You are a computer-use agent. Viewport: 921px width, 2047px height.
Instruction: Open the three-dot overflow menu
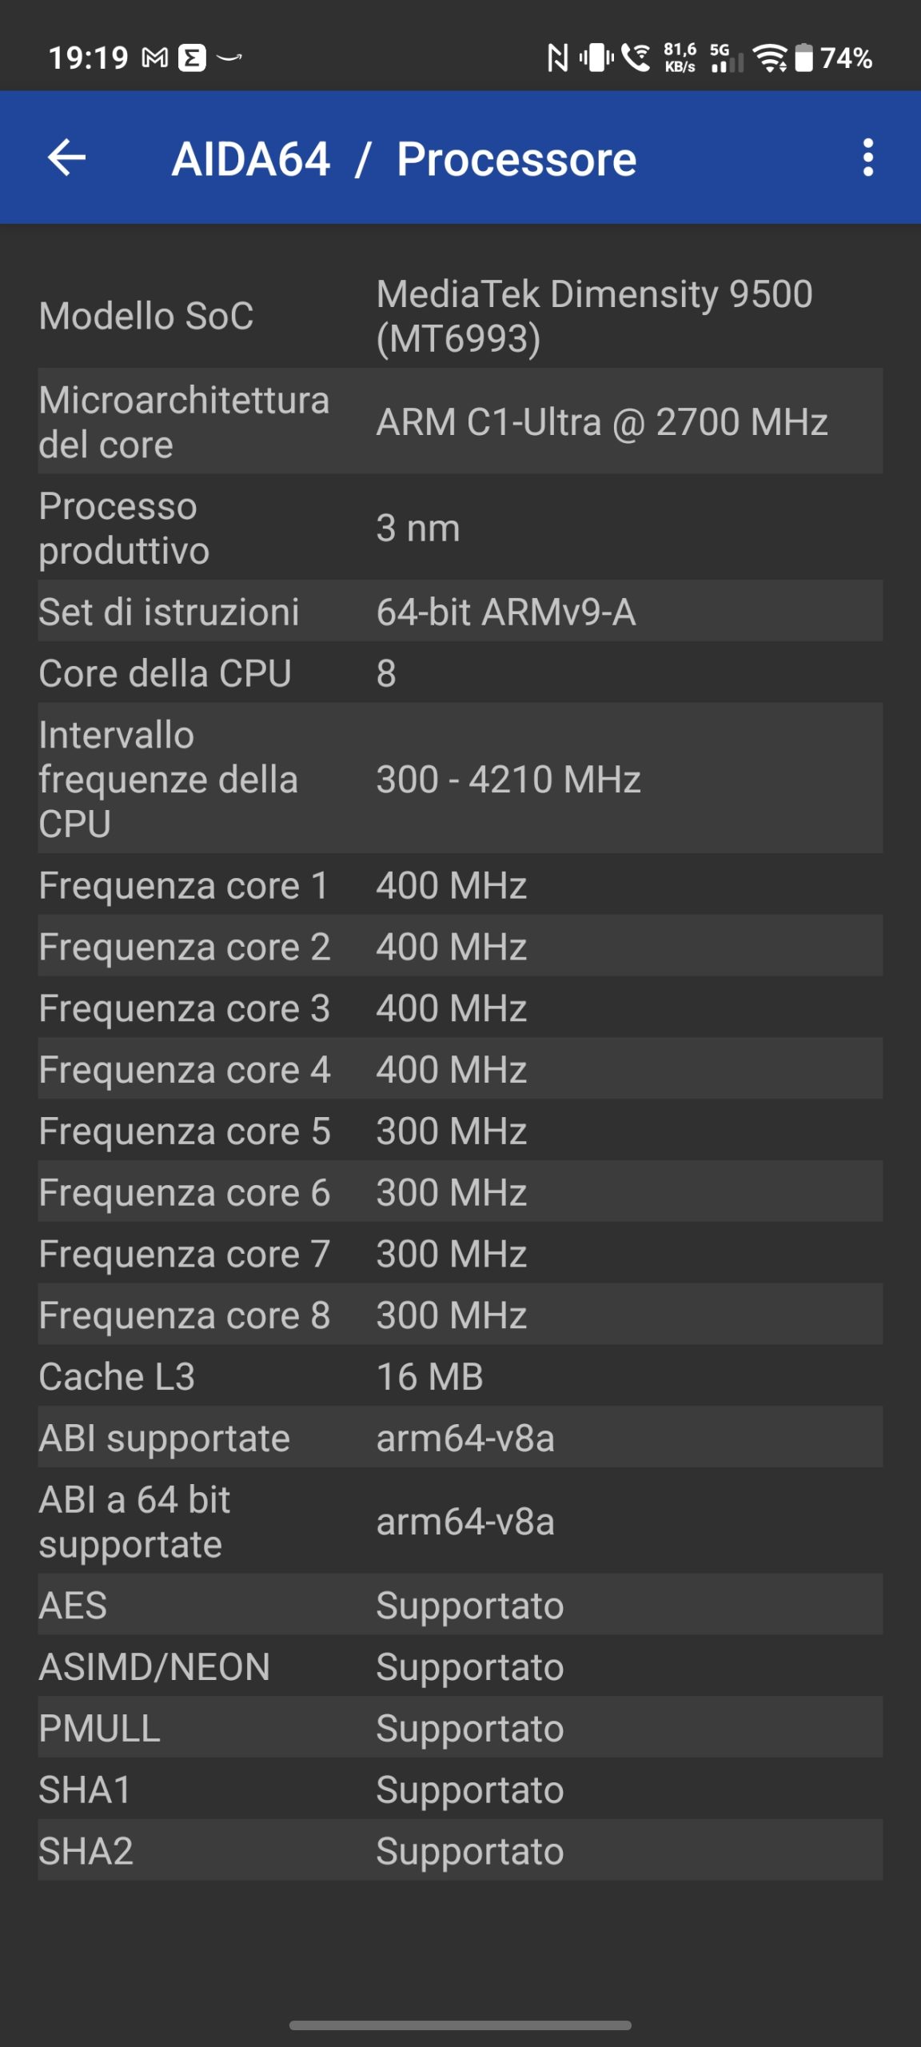pos(867,158)
